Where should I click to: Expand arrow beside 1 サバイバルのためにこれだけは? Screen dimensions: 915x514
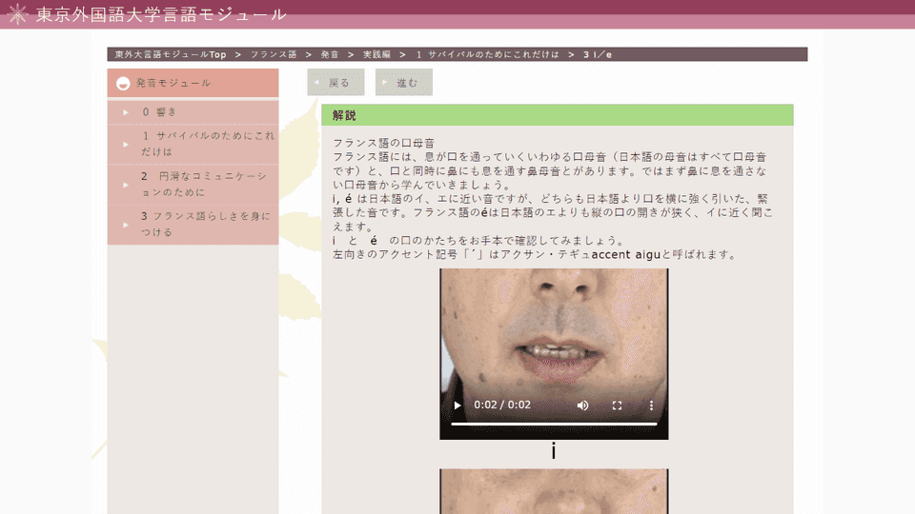[x=126, y=144]
